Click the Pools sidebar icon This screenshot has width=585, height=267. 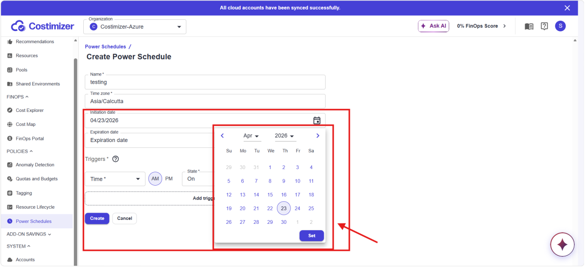tap(10, 70)
